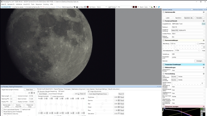
Task: Click the info icon beside the stack length
Action: point(34,93)
